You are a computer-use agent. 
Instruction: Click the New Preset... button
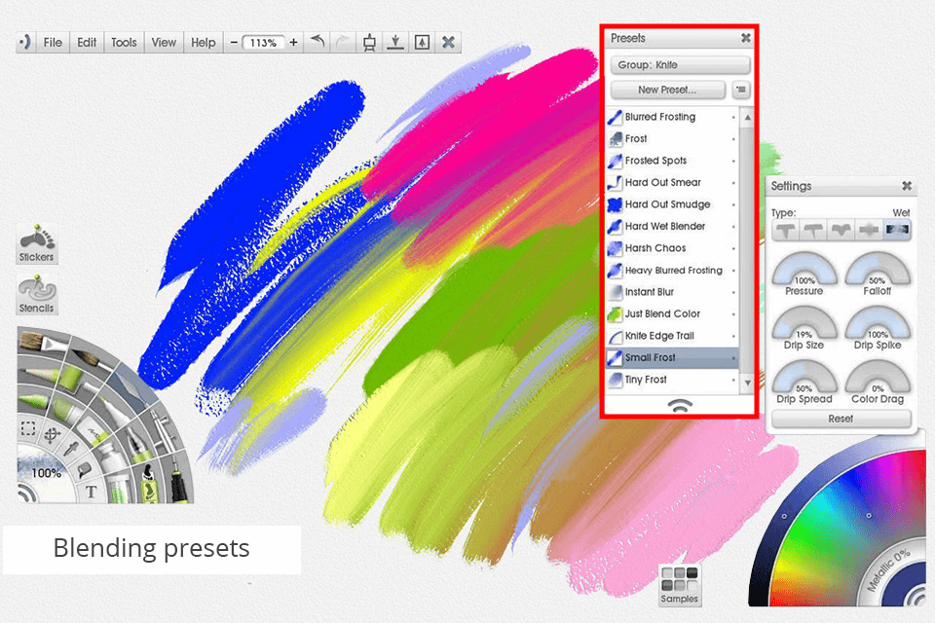pyautogui.click(x=668, y=90)
